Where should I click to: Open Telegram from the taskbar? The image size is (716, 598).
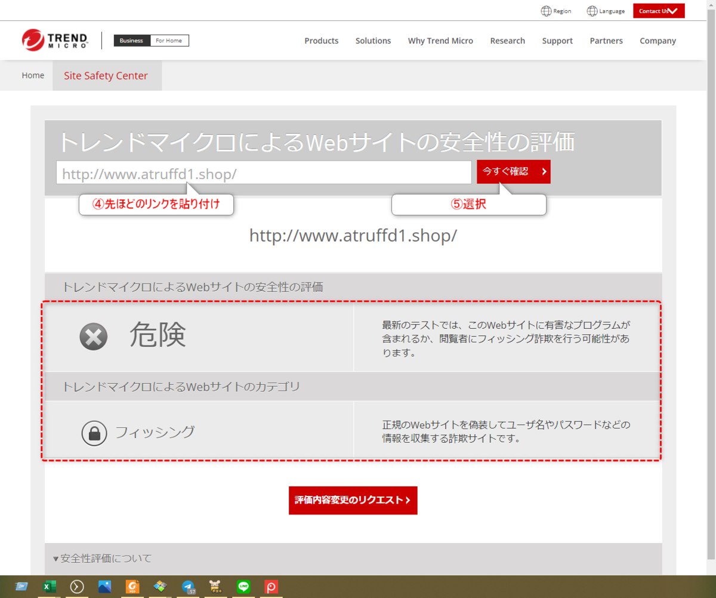tap(188, 587)
